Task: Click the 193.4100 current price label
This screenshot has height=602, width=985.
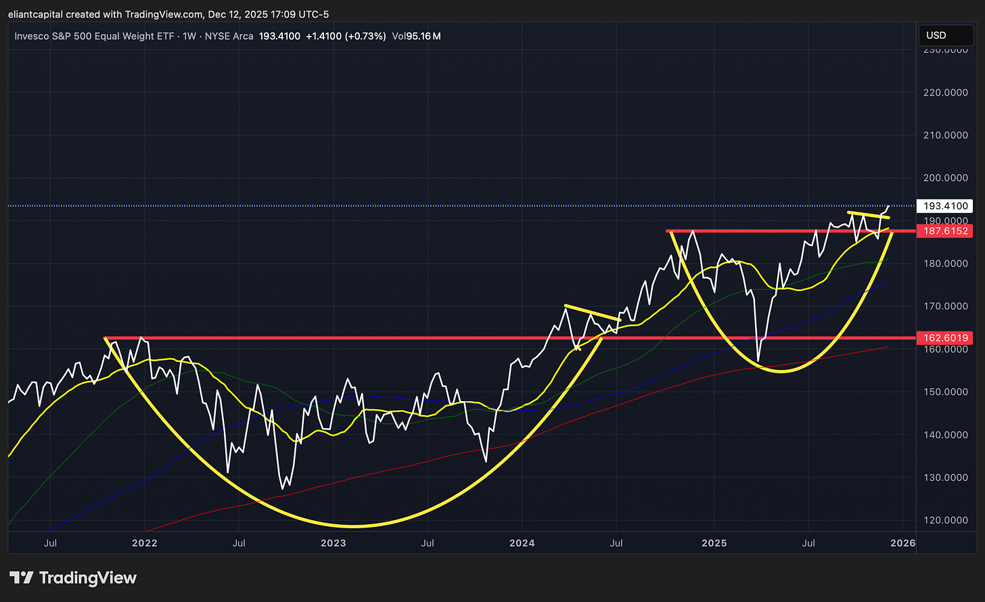Action: 944,206
